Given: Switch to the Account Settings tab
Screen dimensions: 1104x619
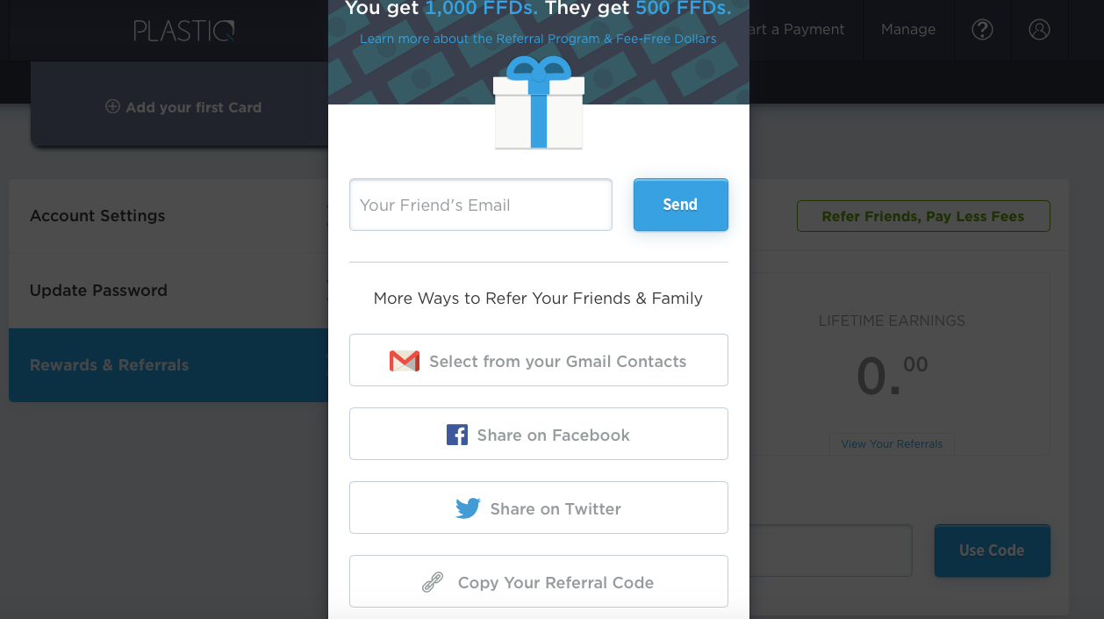Looking at the screenshot, I should pyautogui.click(x=97, y=216).
